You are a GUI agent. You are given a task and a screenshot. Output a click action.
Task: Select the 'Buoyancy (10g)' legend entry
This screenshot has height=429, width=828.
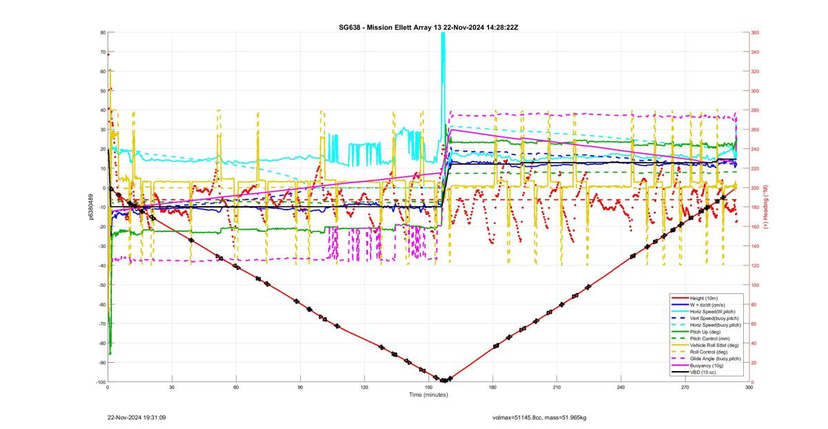pos(707,366)
